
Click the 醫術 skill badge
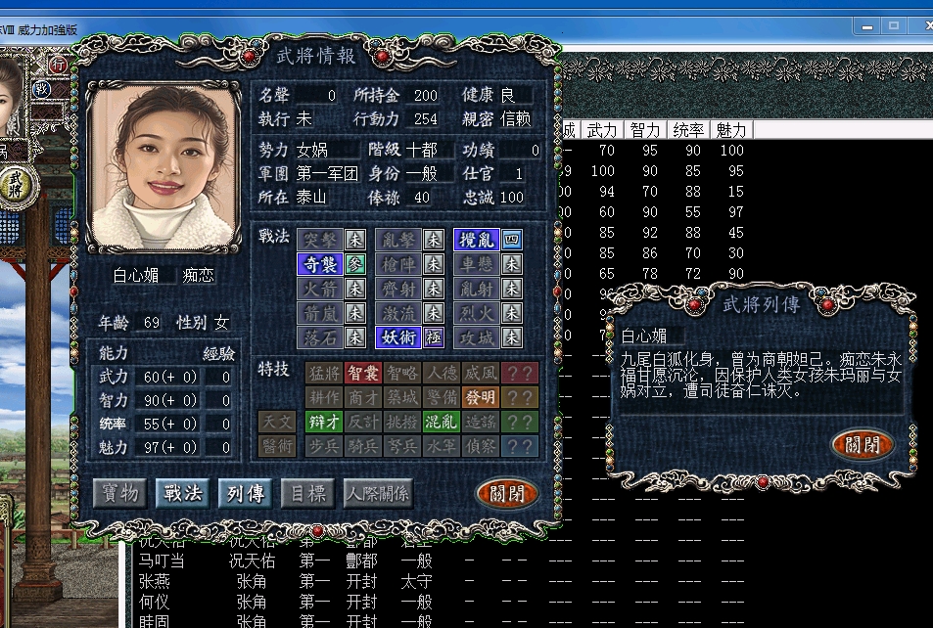277,446
